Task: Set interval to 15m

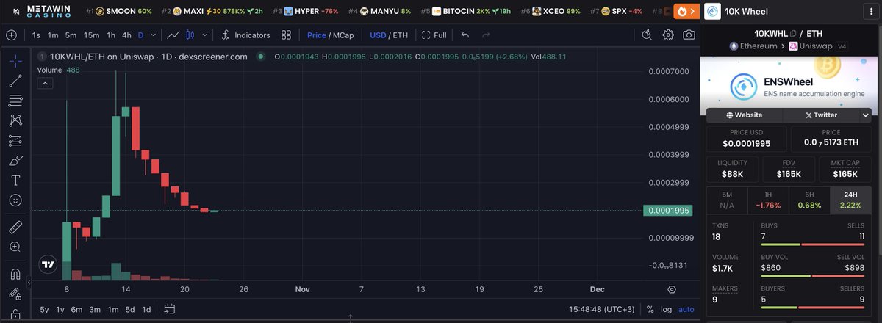Action: point(91,35)
